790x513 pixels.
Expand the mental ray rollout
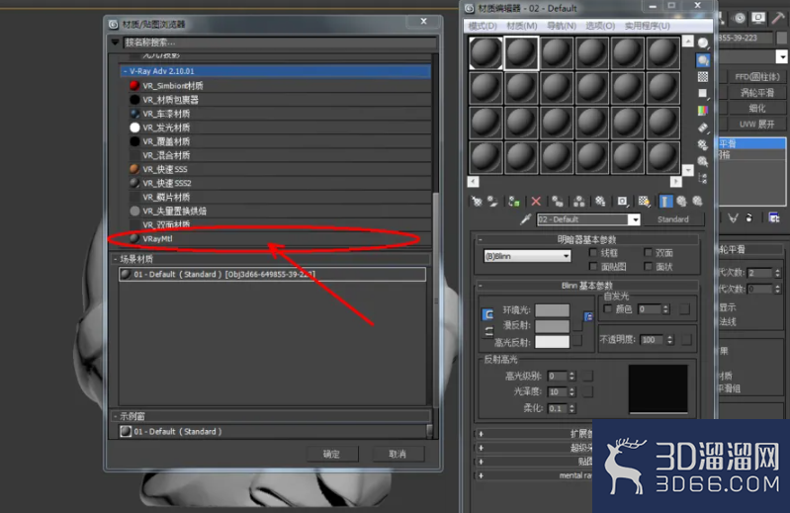click(481, 475)
